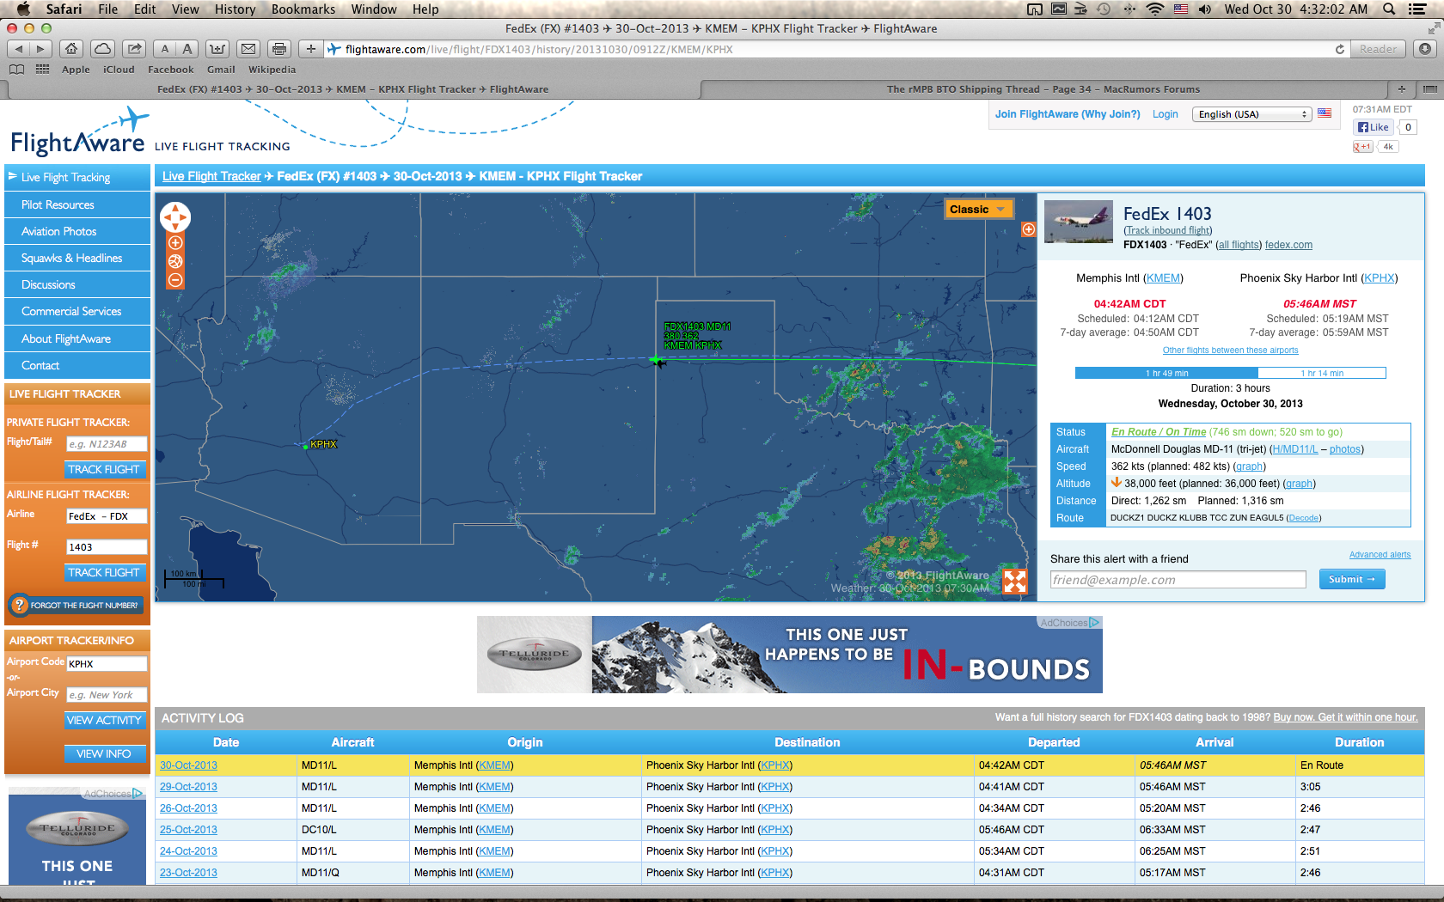Image resolution: width=1444 pixels, height=902 pixels.
Task: Click the Safari Reader button
Action: click(1378, 49)
